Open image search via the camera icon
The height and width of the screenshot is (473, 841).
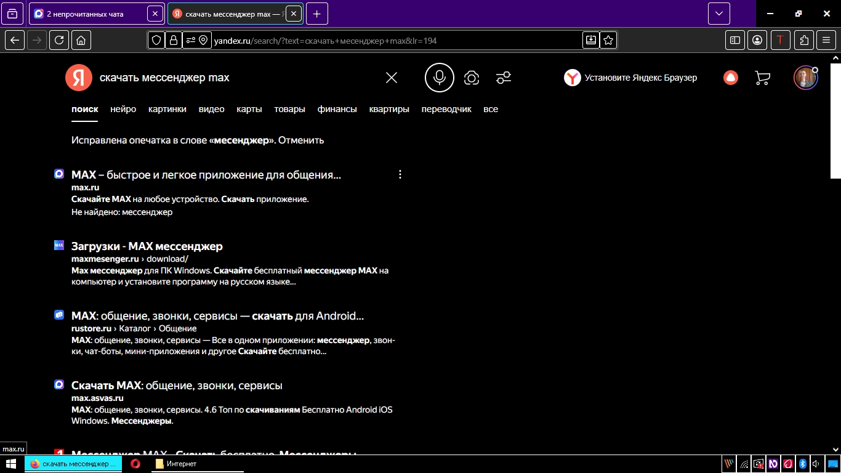[472, 78]
